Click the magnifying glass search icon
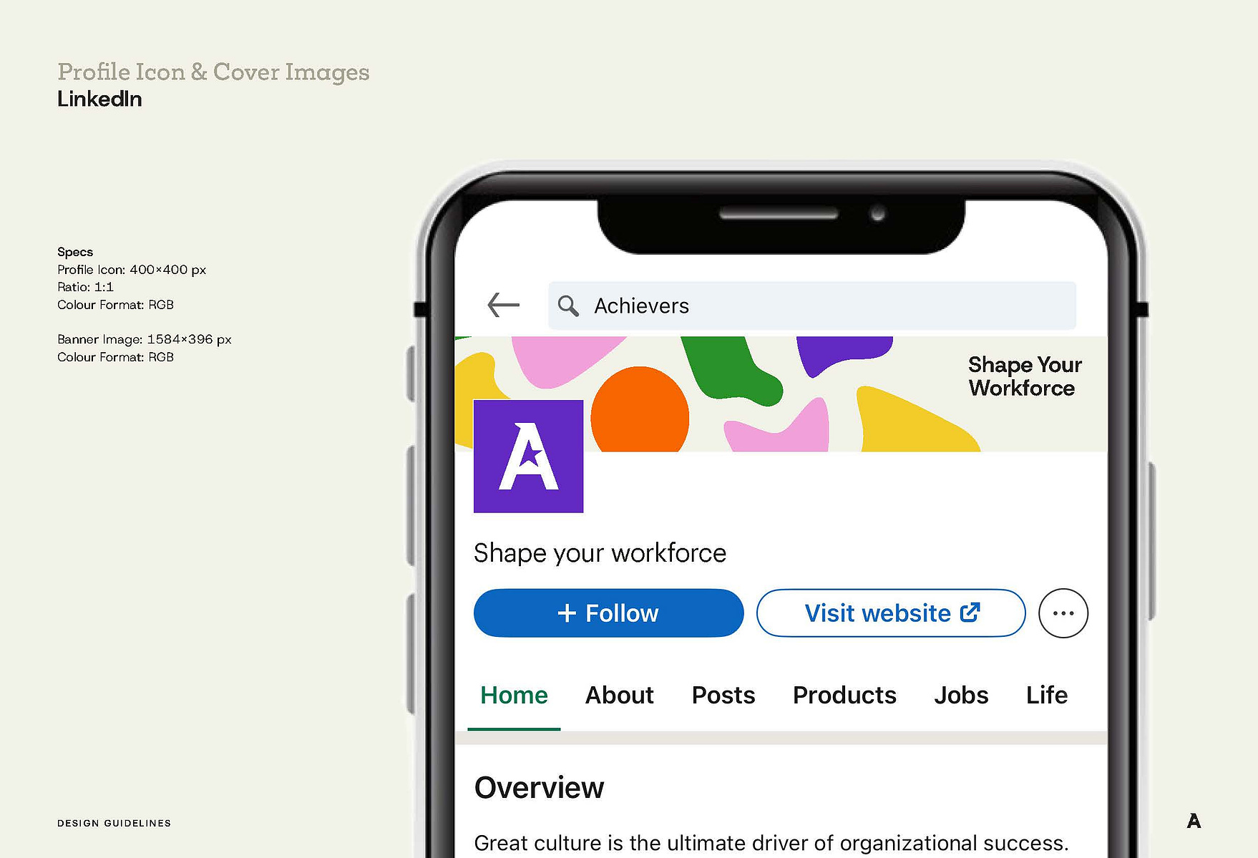Viewport: 1258px width, 858px height. 568,306
